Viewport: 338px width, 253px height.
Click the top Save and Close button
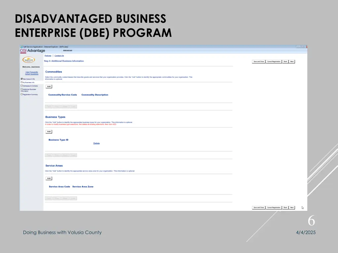click(x=259, y=62)
